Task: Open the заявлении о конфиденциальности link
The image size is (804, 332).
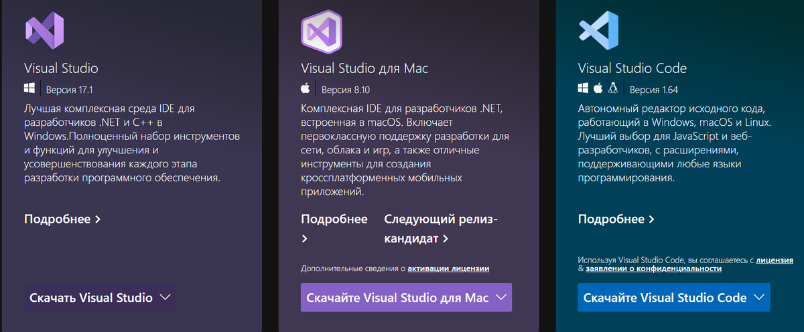Action: 653,268
